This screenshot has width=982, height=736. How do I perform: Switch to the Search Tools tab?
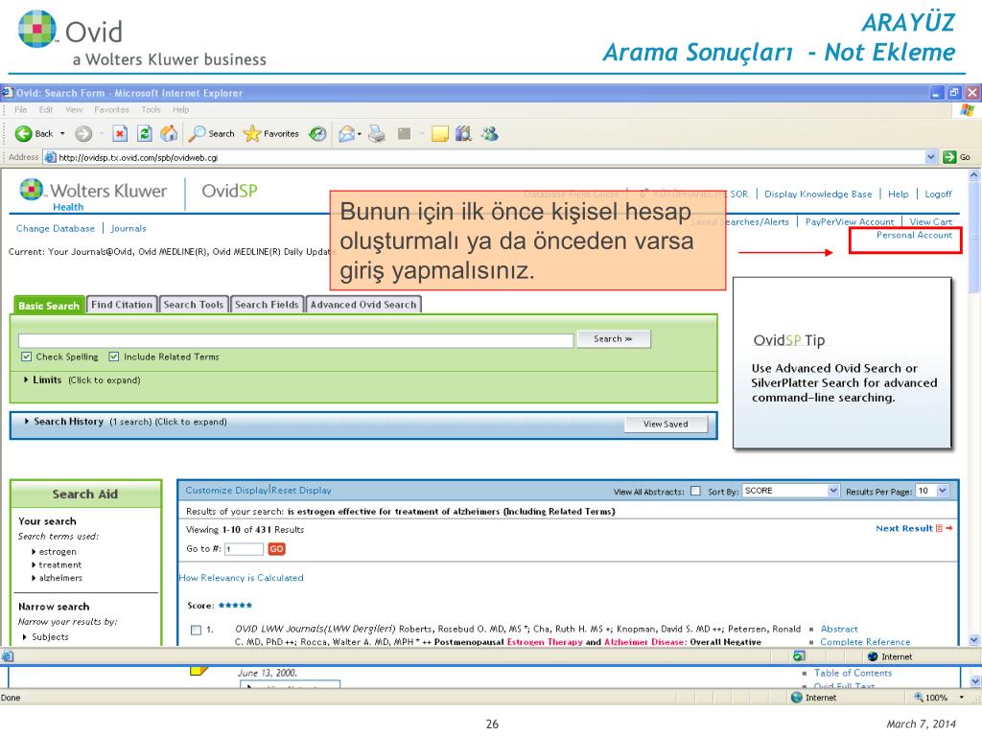[194, 304]
